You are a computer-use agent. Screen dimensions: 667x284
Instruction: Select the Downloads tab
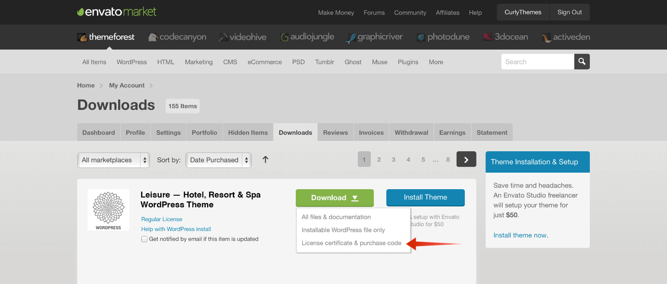(x=295, y=132)
